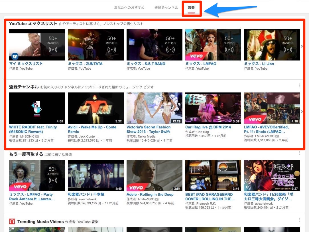Image resolution: width=309 pixels, height=232 pixels.
Task: Open the Adele - Rolling in the Deep link
Action: 150,195
